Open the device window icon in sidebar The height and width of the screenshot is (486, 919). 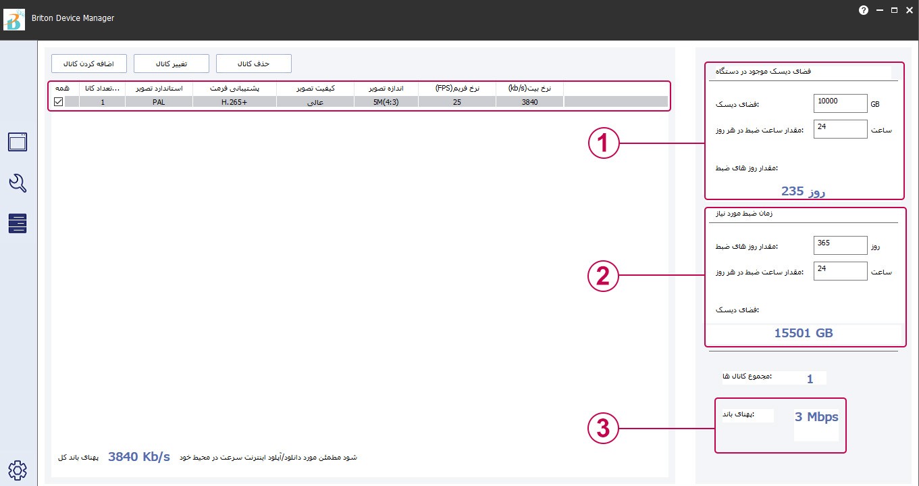point(18,142)
